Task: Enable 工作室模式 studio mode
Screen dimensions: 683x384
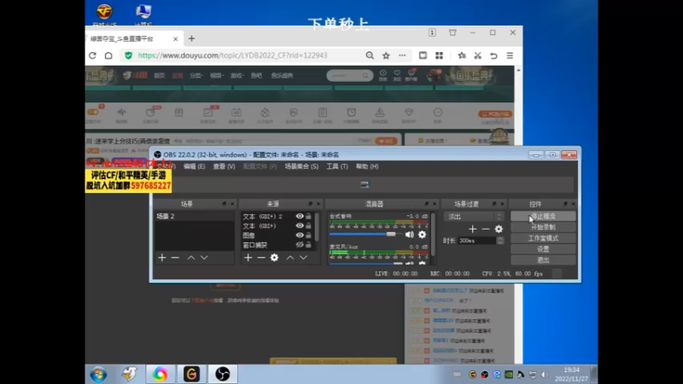Action: [x=543, y=238]
